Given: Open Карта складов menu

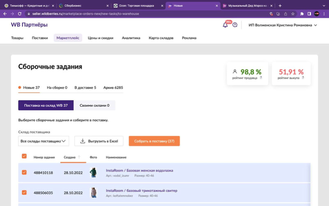Looking at the screenshot, I should 161,38.
